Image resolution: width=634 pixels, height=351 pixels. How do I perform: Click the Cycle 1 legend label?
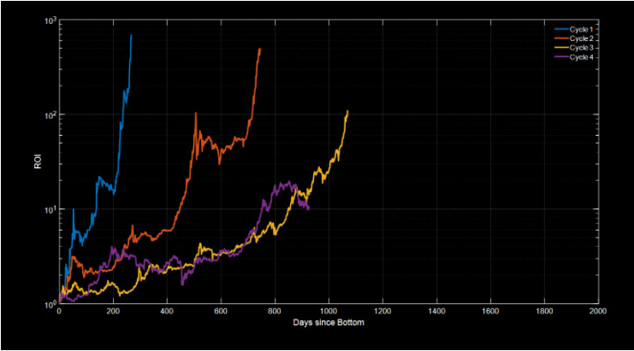[x=581, y=29]
